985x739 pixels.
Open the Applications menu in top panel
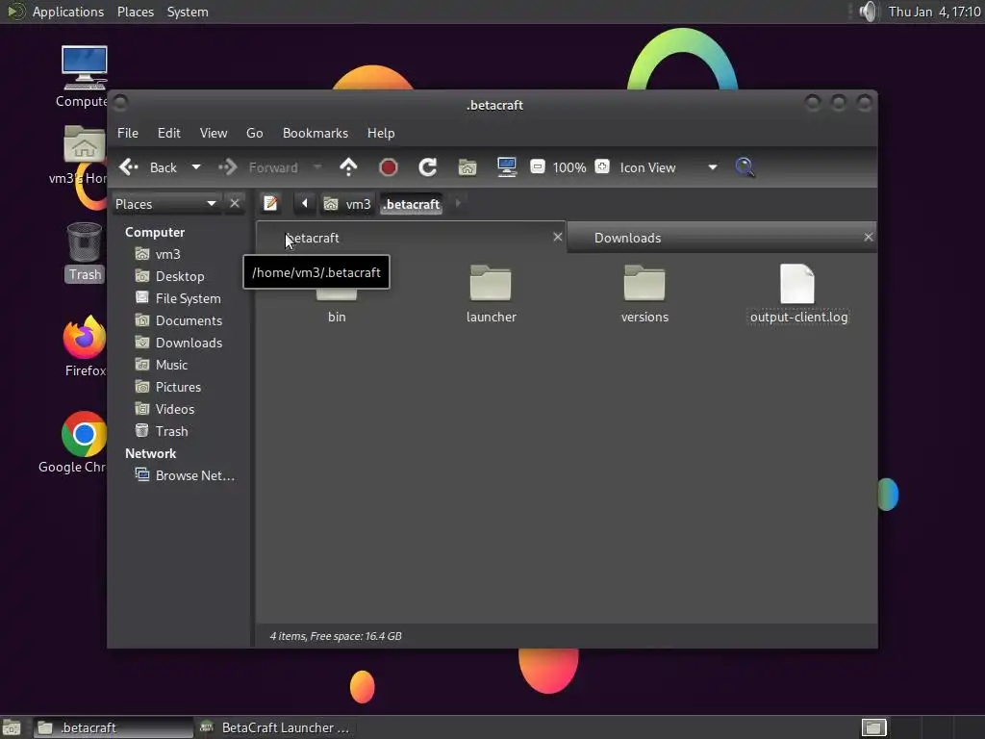[x=68, y=12]
